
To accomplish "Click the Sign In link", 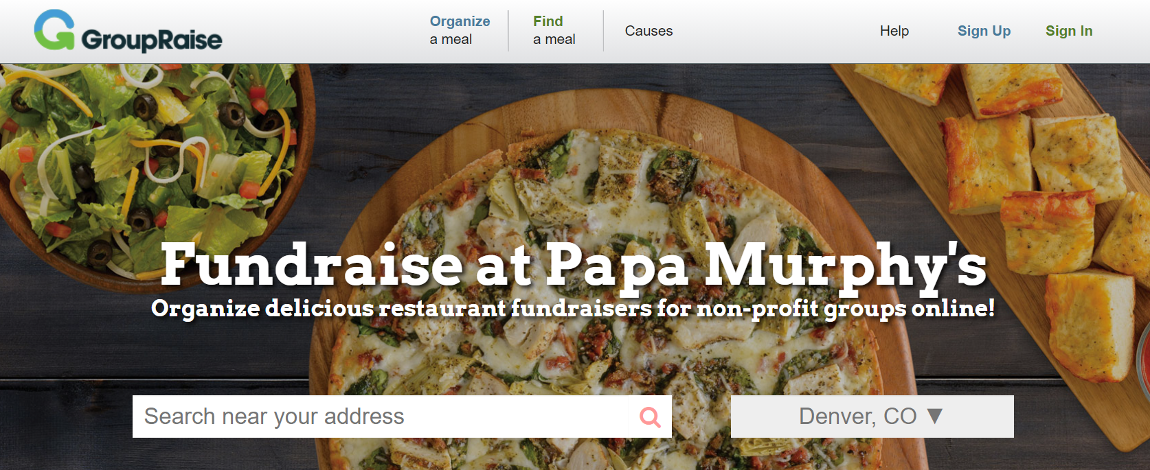I will point(1069,31).
